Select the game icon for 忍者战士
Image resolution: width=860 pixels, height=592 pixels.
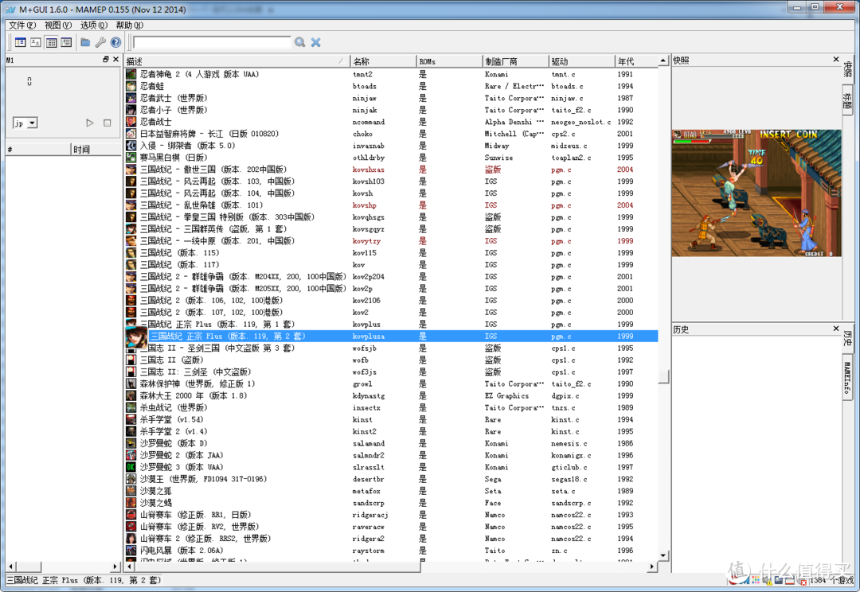[x=131, y=122]
